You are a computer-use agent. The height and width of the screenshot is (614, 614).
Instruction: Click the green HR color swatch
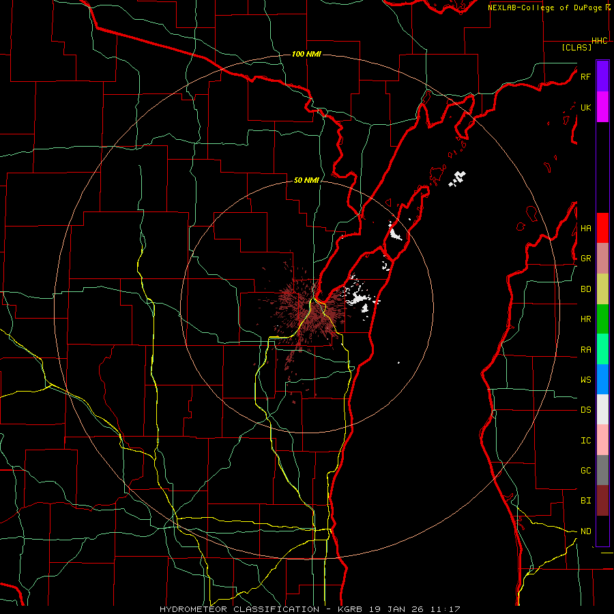pos(602,319)
